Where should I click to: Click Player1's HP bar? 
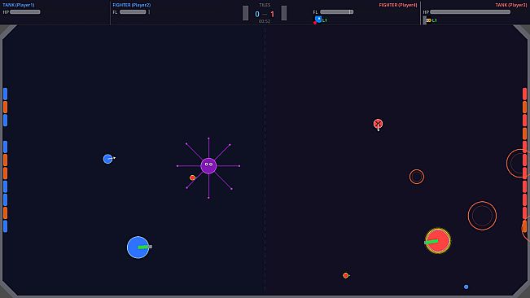pyautogui.click(x=25, y=12)
